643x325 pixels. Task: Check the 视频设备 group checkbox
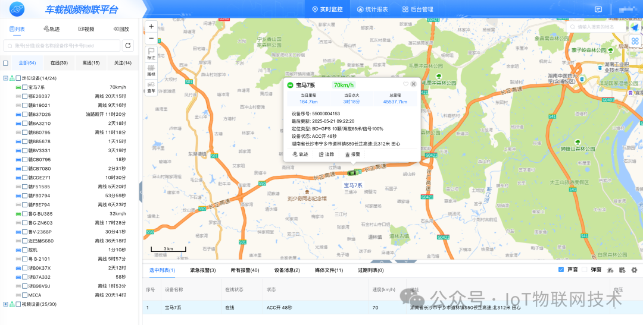tap(18, 304)
